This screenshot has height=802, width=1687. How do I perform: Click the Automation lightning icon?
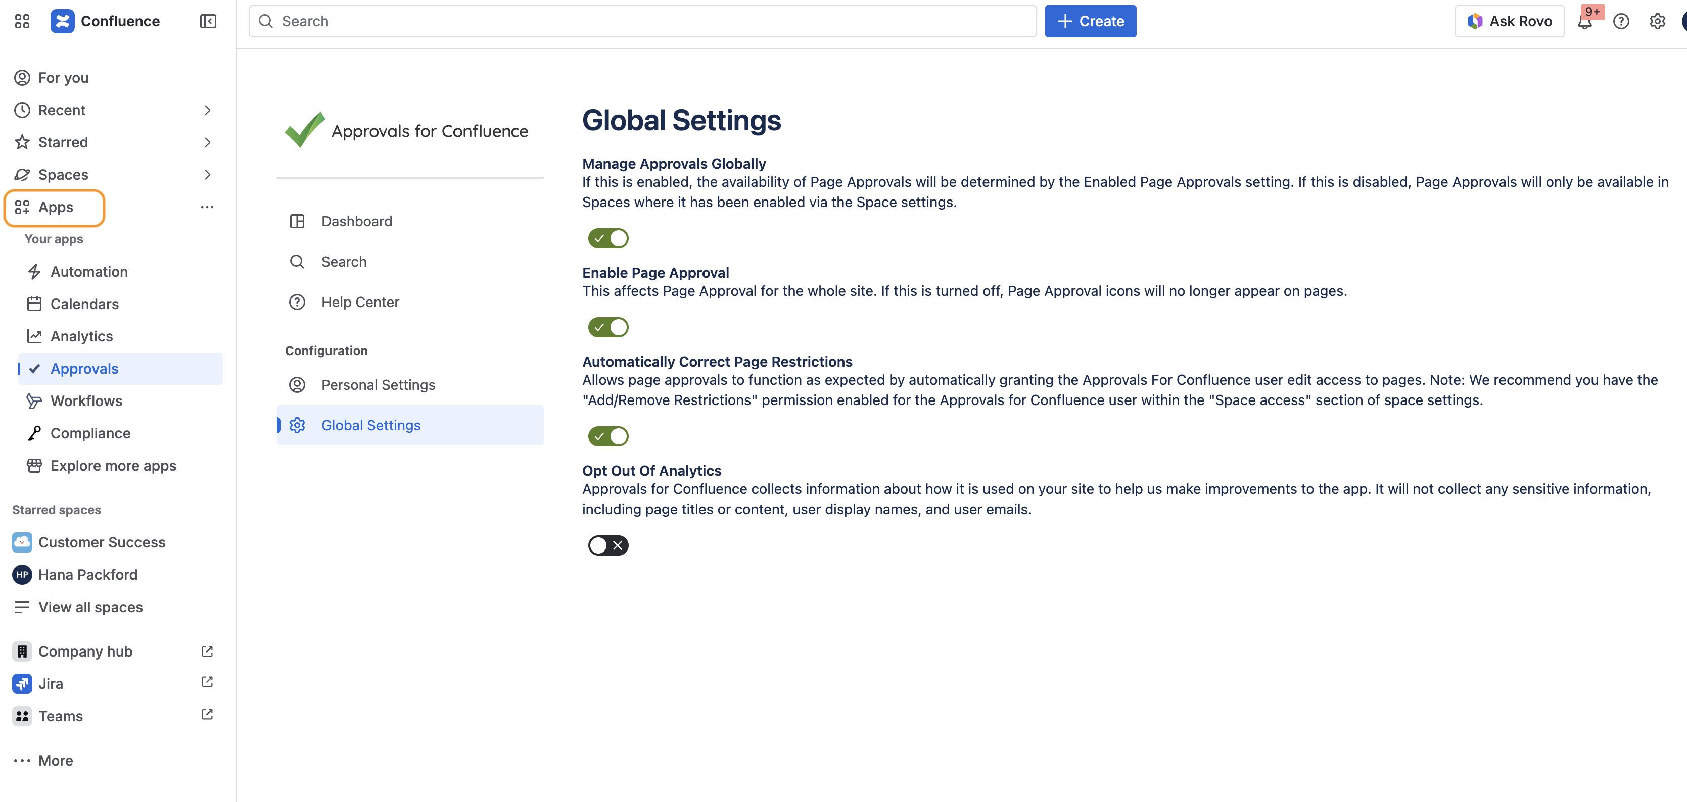34,272
